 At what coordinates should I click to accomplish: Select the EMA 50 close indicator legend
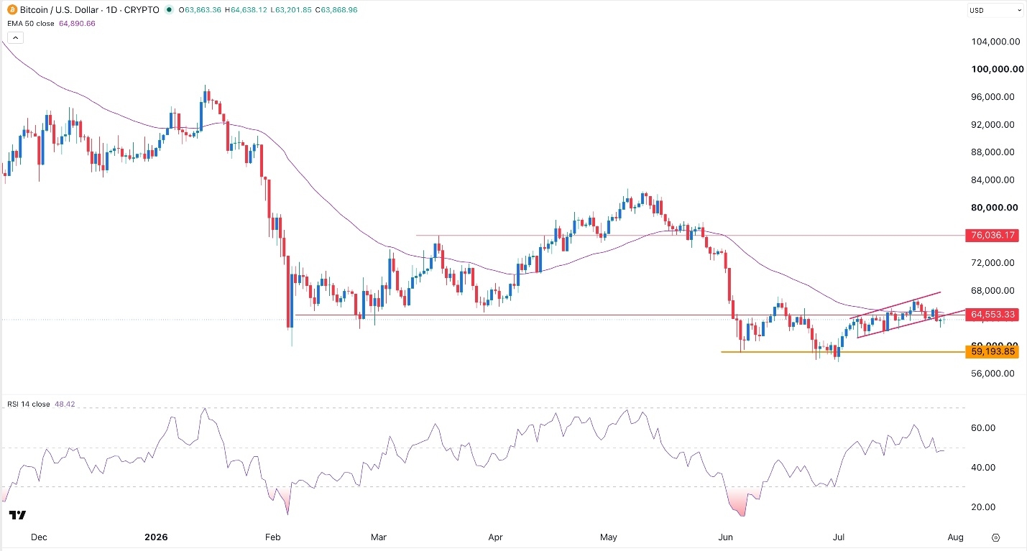click(x=31, y=23)
